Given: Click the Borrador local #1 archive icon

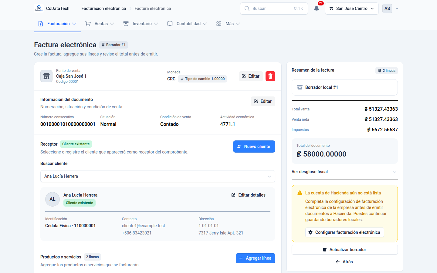Looking at the screenshot, I should pos(300,87).
